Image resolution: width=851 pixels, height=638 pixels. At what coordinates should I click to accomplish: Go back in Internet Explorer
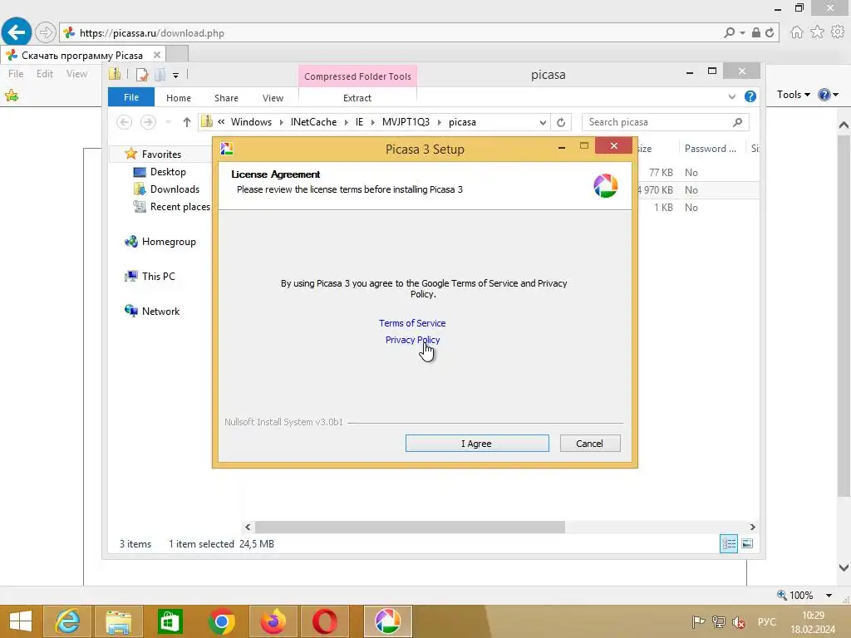[17, 32]
